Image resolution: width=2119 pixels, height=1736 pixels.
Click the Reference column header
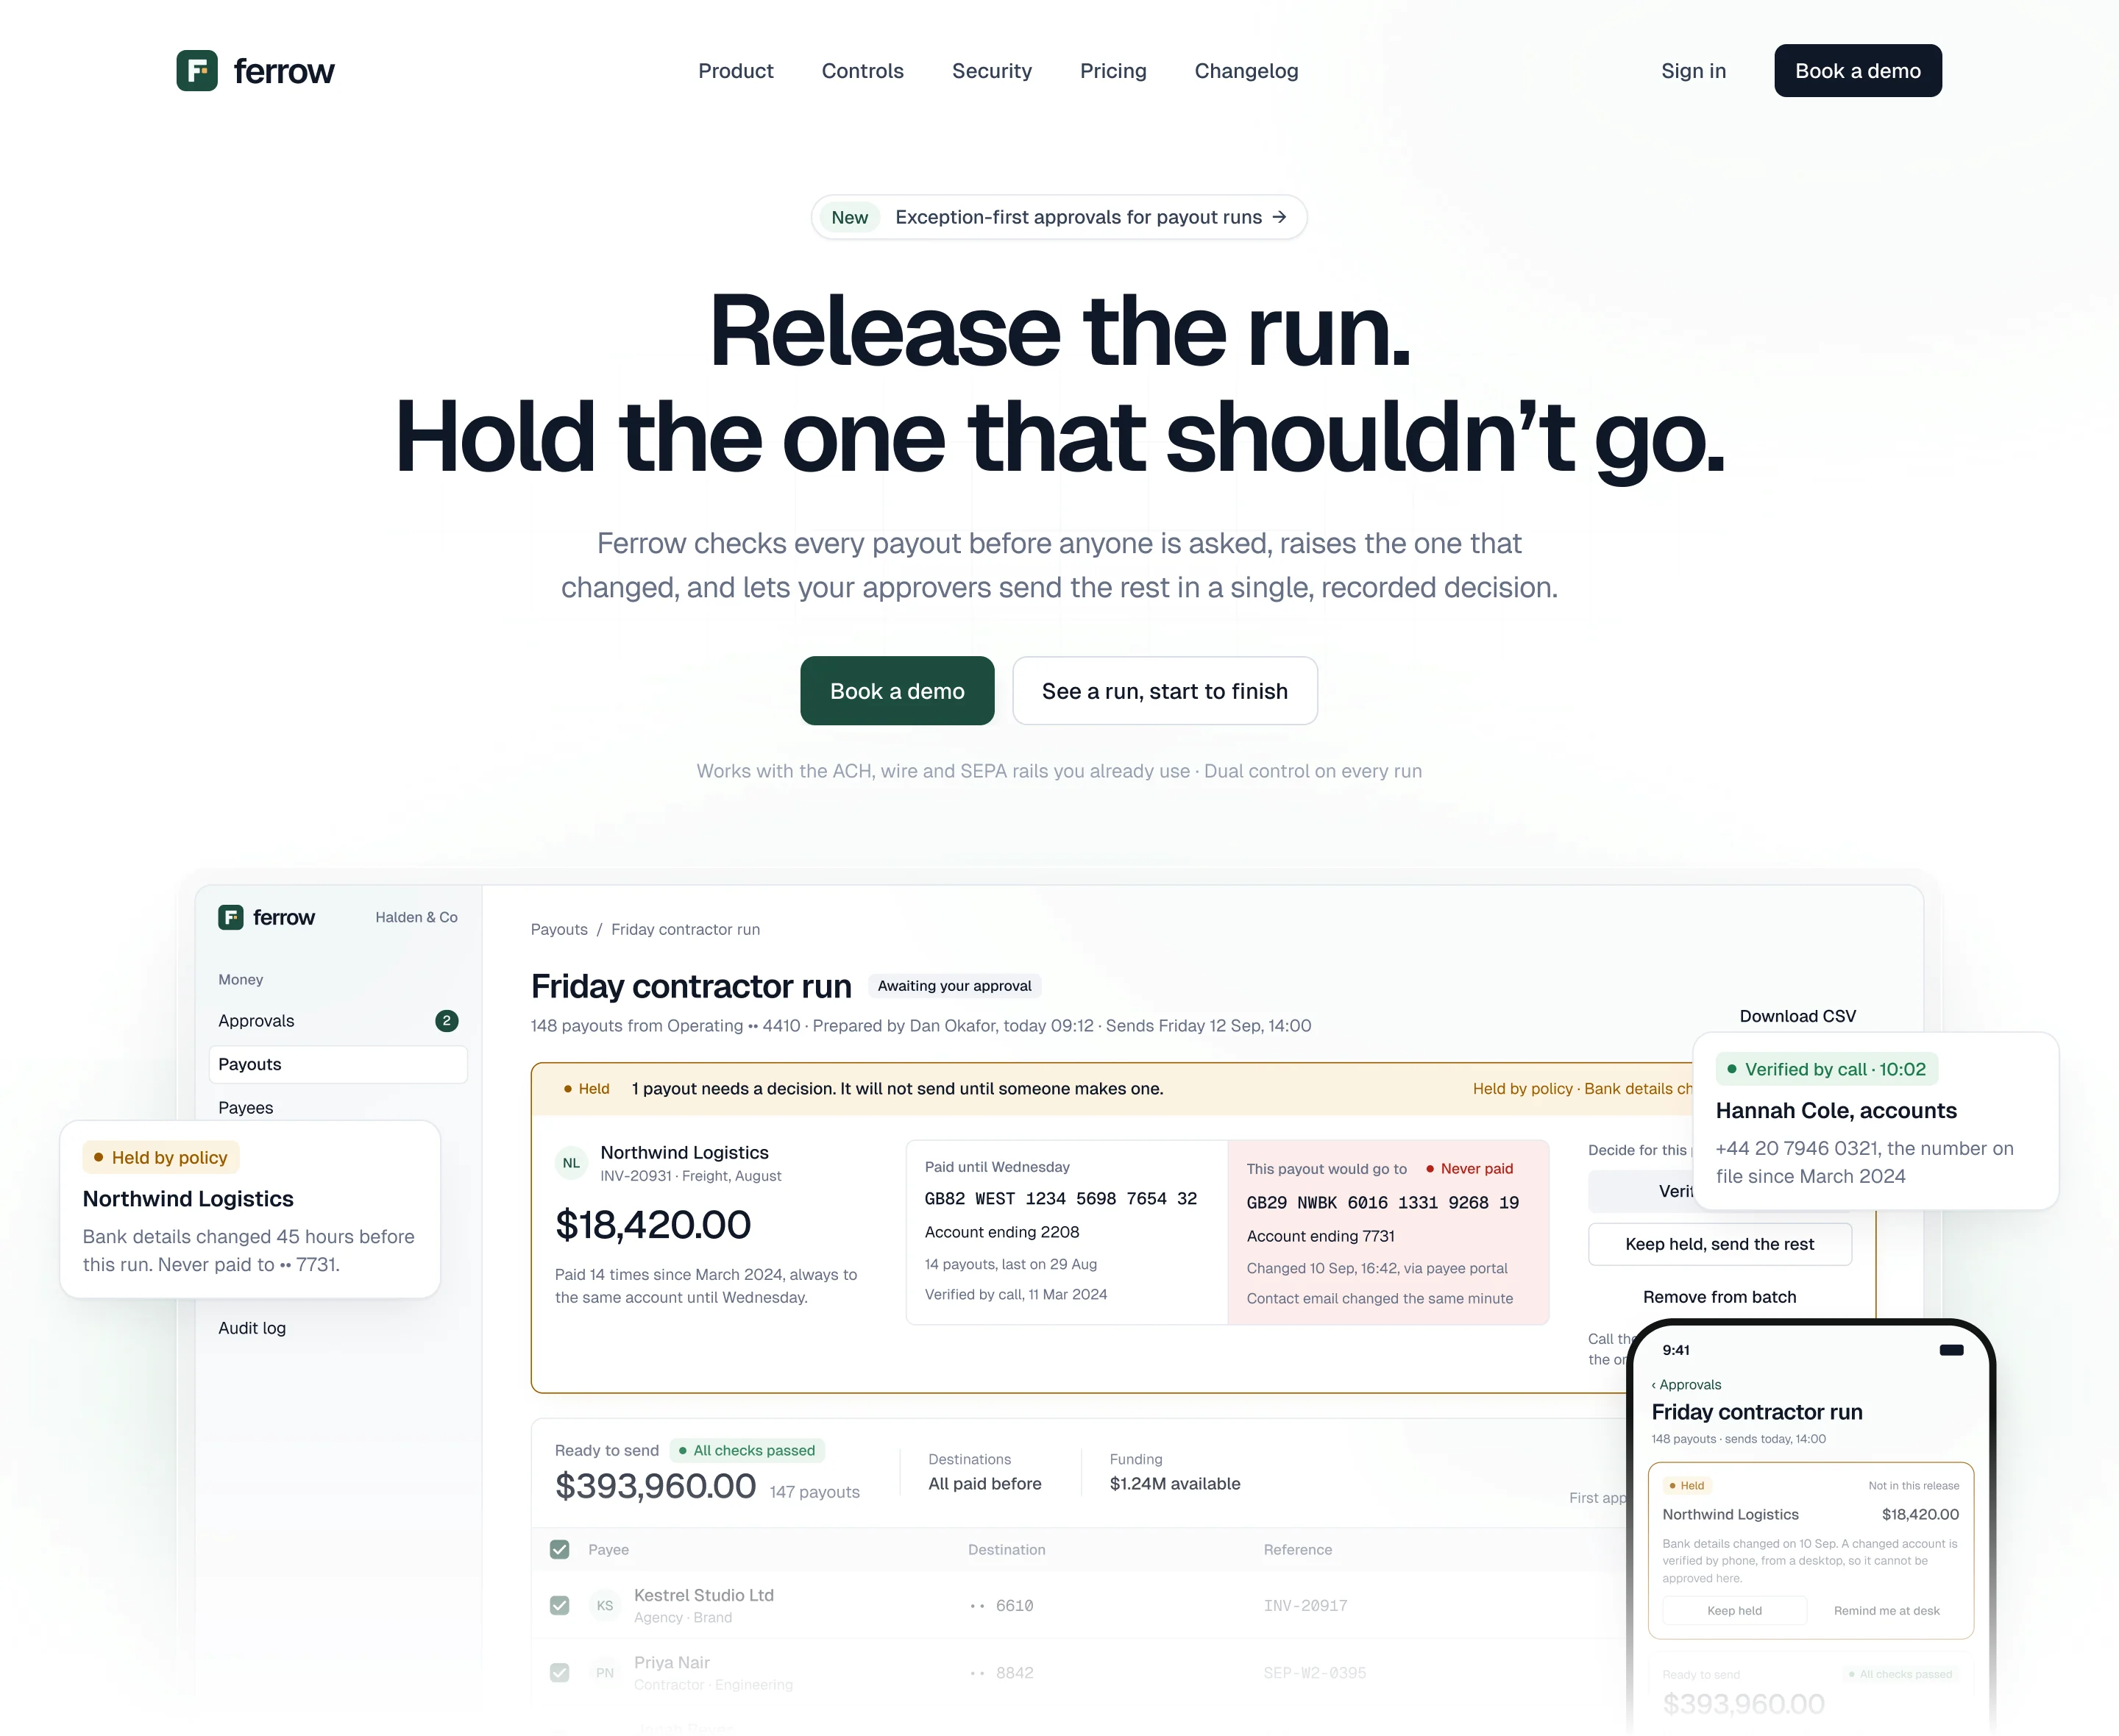click(x=1297, y=1549)
